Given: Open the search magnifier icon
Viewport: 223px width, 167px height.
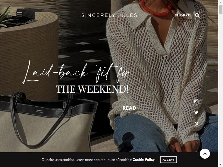Looking at the screenshot, I should 197,15.
